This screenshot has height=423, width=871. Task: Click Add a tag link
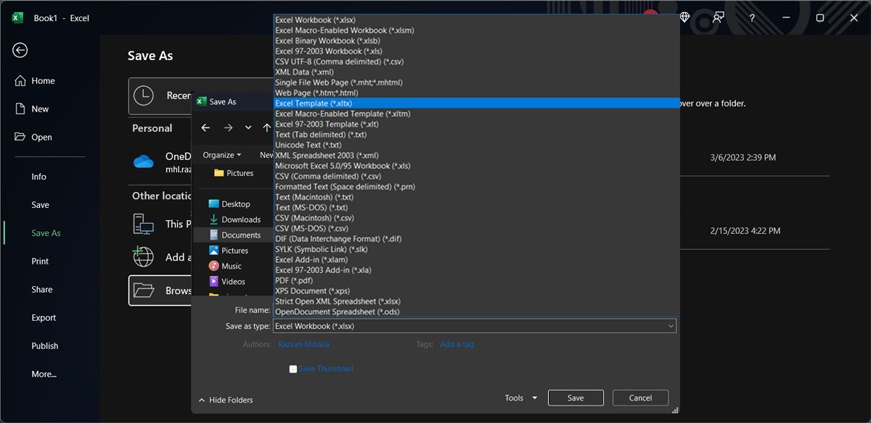point(457,345)
